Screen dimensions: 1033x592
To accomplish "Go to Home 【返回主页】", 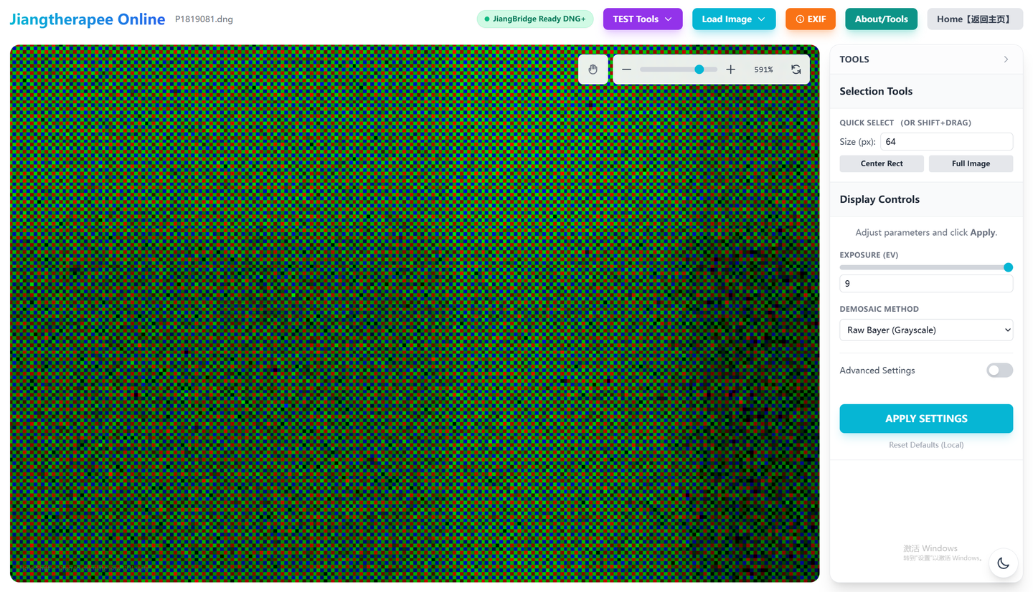I will point(975,19).
